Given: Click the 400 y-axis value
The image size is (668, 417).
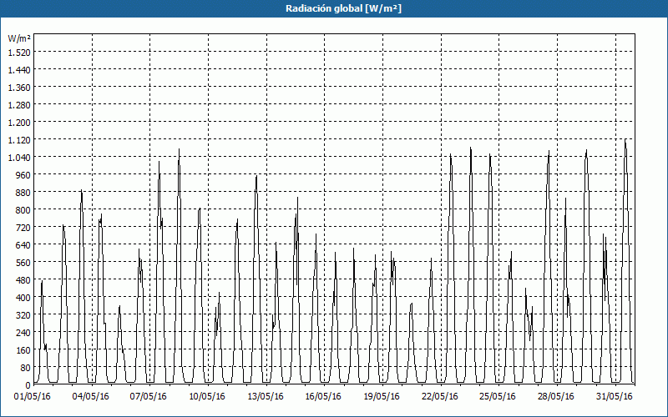Looking at the screenshot, I should [23, 298].
